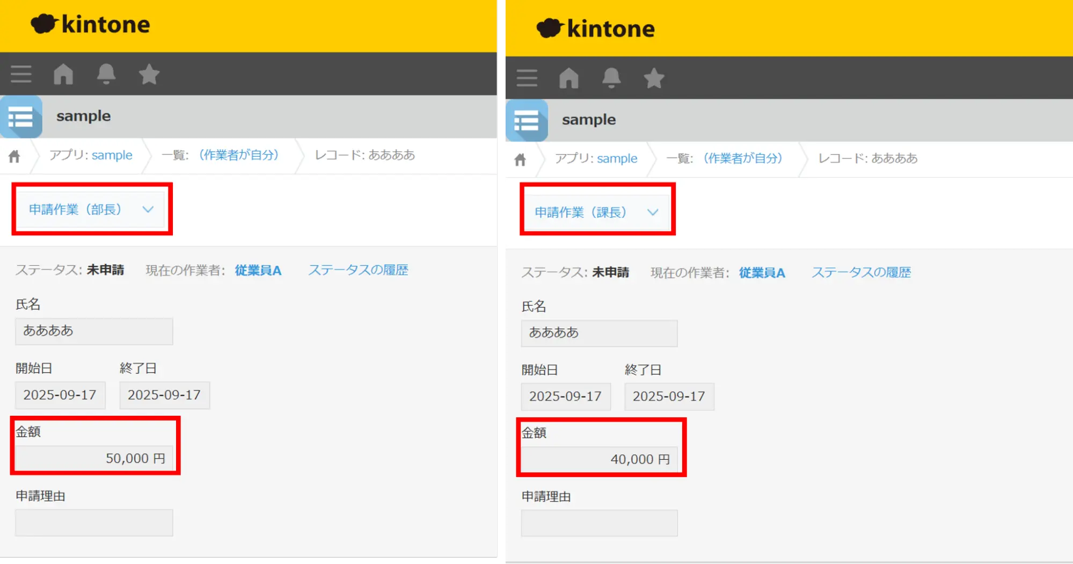The image size is (1073, 564).
Task: Open the hamburger menu in the right screenshot
Action: point(527,78)
